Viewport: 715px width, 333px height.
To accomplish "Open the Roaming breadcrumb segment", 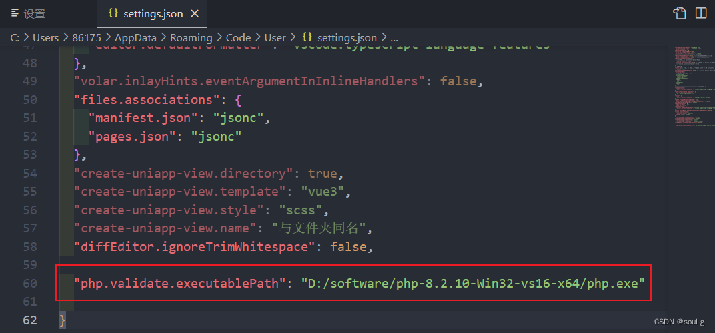I will pos(191,37).
